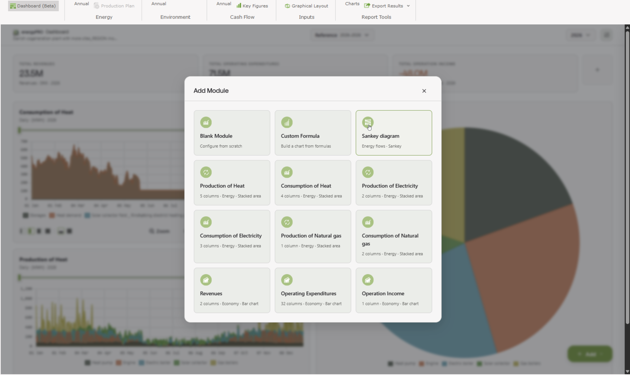Viewport: 630px width, 375px height.
Task: Click the Revenues wallet icon
Action: [x=206, y=280]
